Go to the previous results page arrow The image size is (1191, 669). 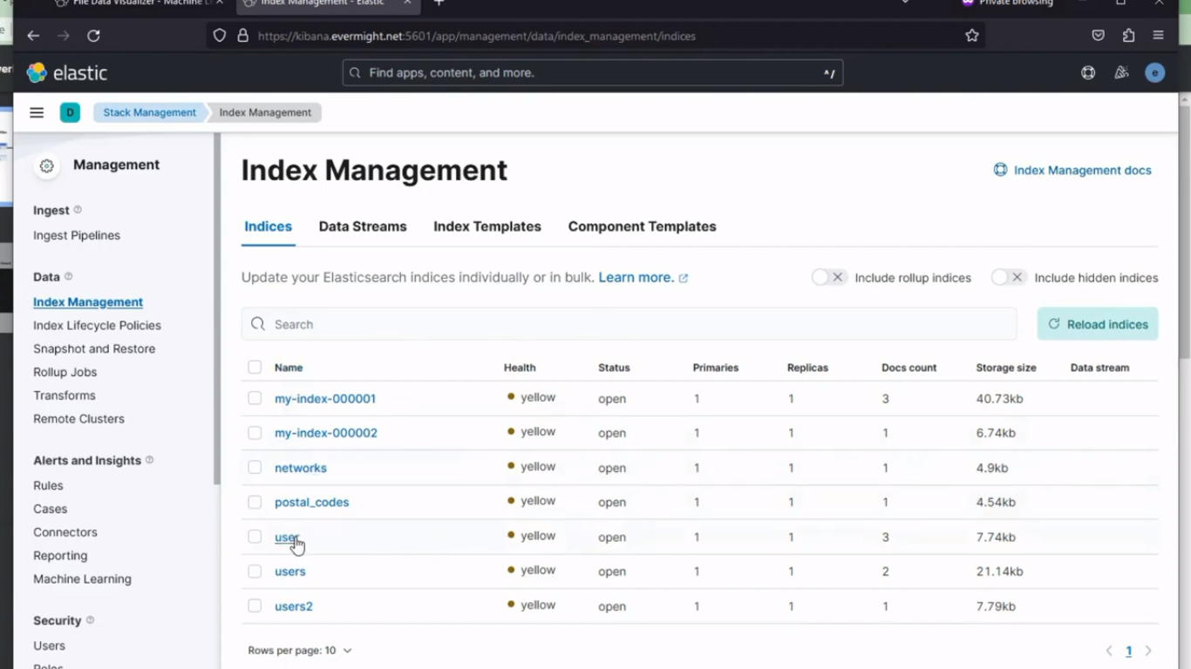[1109, 651]
